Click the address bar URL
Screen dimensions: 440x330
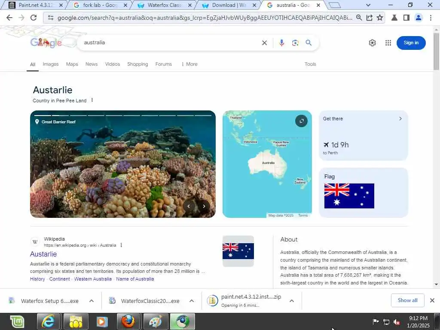[x=205, y=18]
